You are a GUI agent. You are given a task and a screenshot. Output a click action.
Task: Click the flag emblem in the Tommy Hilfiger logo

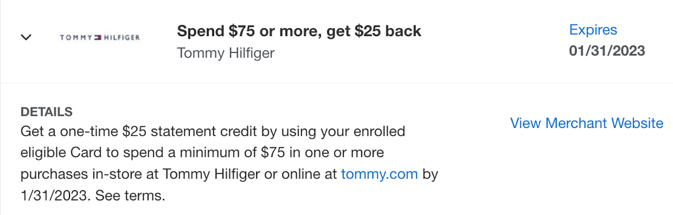pos(98,37)
